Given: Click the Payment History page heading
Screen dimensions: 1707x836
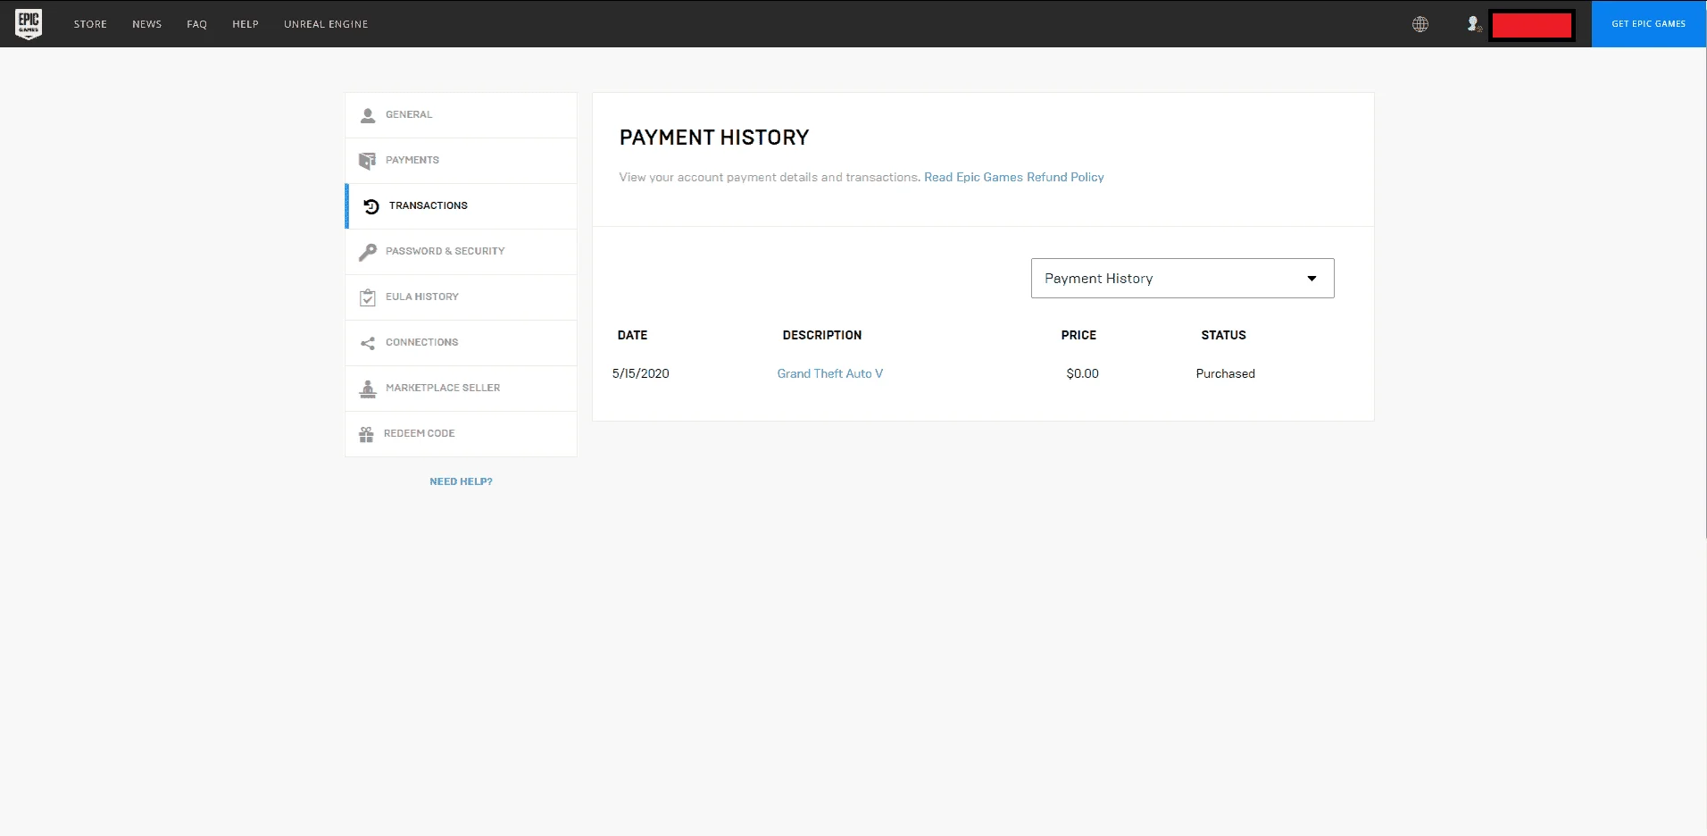Looking at the screenshot, I should tap(714, 138).
